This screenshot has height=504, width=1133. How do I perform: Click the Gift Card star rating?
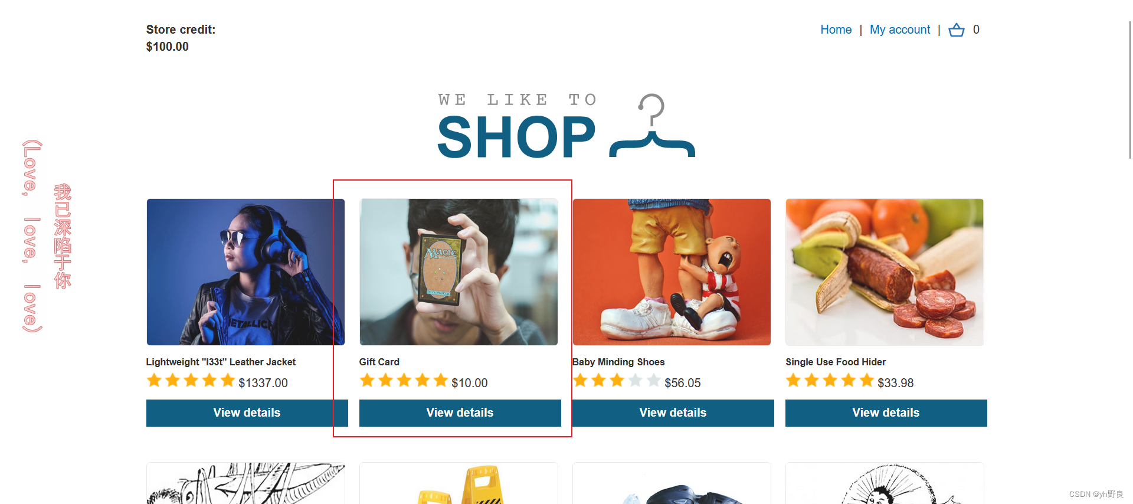(x=404, y=381)
